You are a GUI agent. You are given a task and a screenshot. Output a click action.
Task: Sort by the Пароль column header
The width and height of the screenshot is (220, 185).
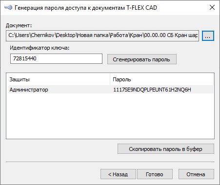click(x=161, y=79)
